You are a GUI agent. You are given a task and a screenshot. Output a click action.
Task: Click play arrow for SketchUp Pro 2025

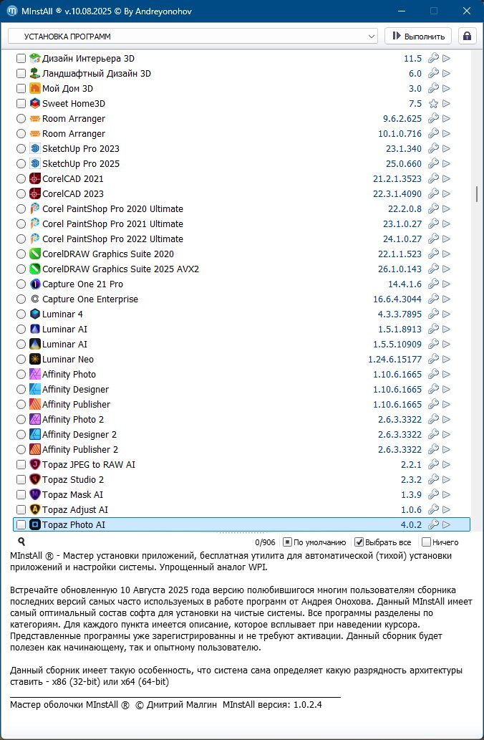click(446, 164)
